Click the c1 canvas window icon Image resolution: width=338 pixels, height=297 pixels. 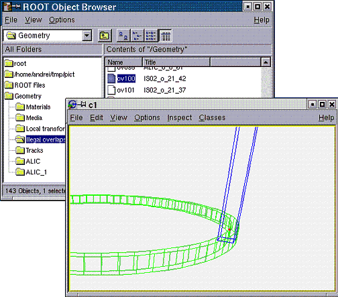[x=72, y=105]
